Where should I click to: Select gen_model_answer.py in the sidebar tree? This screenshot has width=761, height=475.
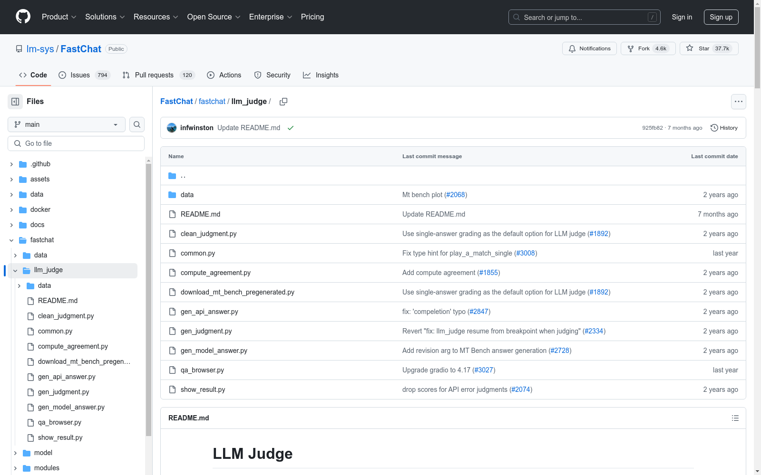pyautogui.click(x=71, y=407)
